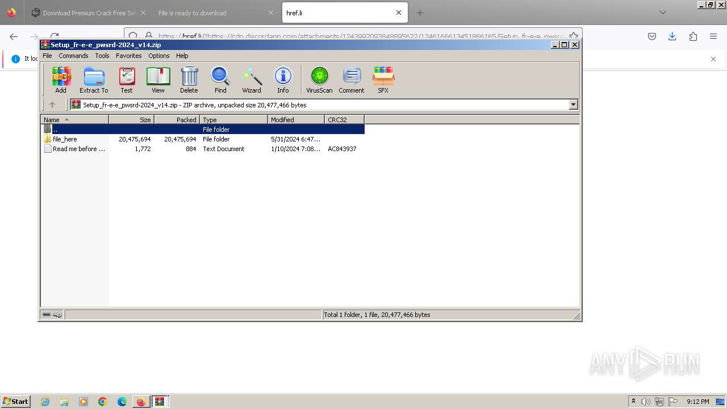Open Firefox hamburger application menu

click(713, 36)
